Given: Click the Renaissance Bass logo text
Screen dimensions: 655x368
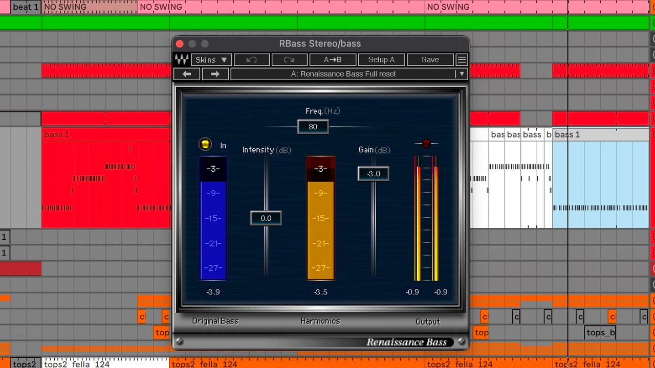Looking at the screenshot, I should (407, 342).
